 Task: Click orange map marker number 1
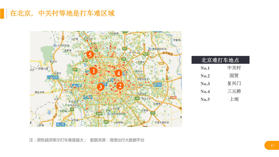93,71
